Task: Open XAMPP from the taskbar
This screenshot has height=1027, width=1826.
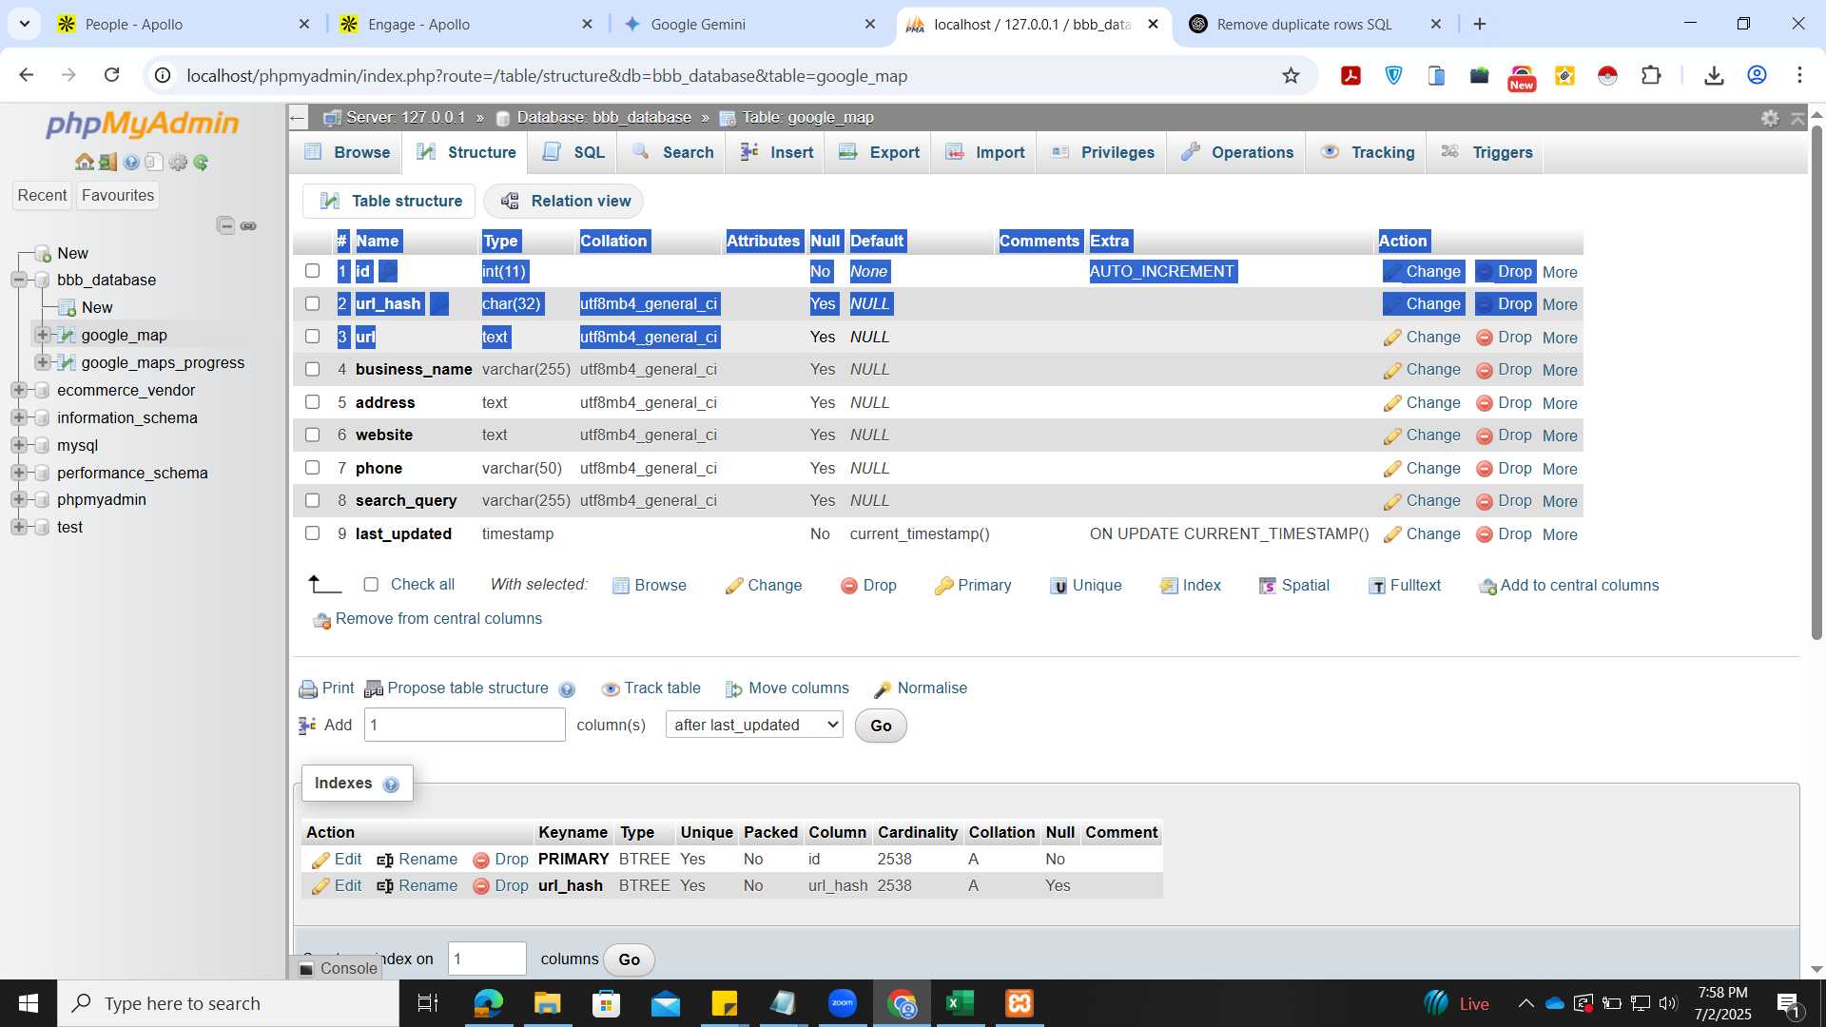Action: point(1020,1003)
